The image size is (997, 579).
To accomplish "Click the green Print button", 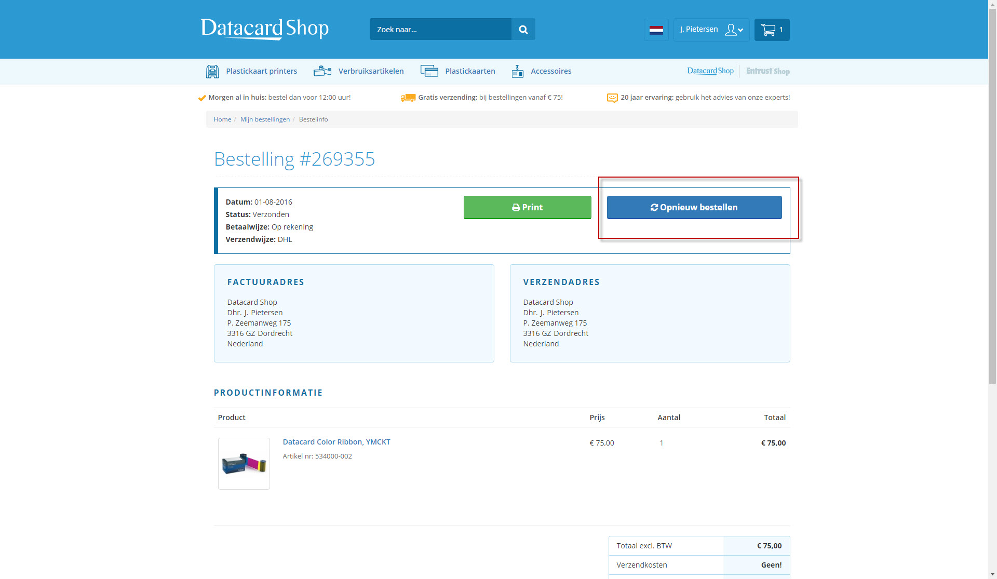I will coord(527,207).
